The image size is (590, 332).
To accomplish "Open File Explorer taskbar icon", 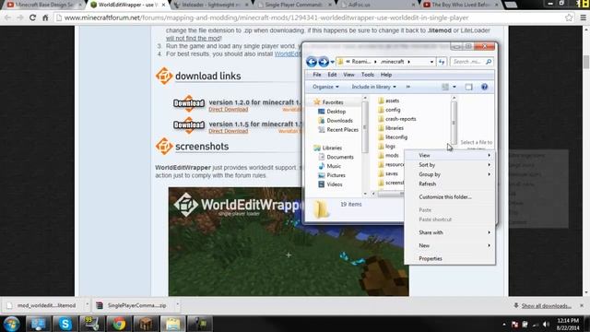I will coord(172,324).
